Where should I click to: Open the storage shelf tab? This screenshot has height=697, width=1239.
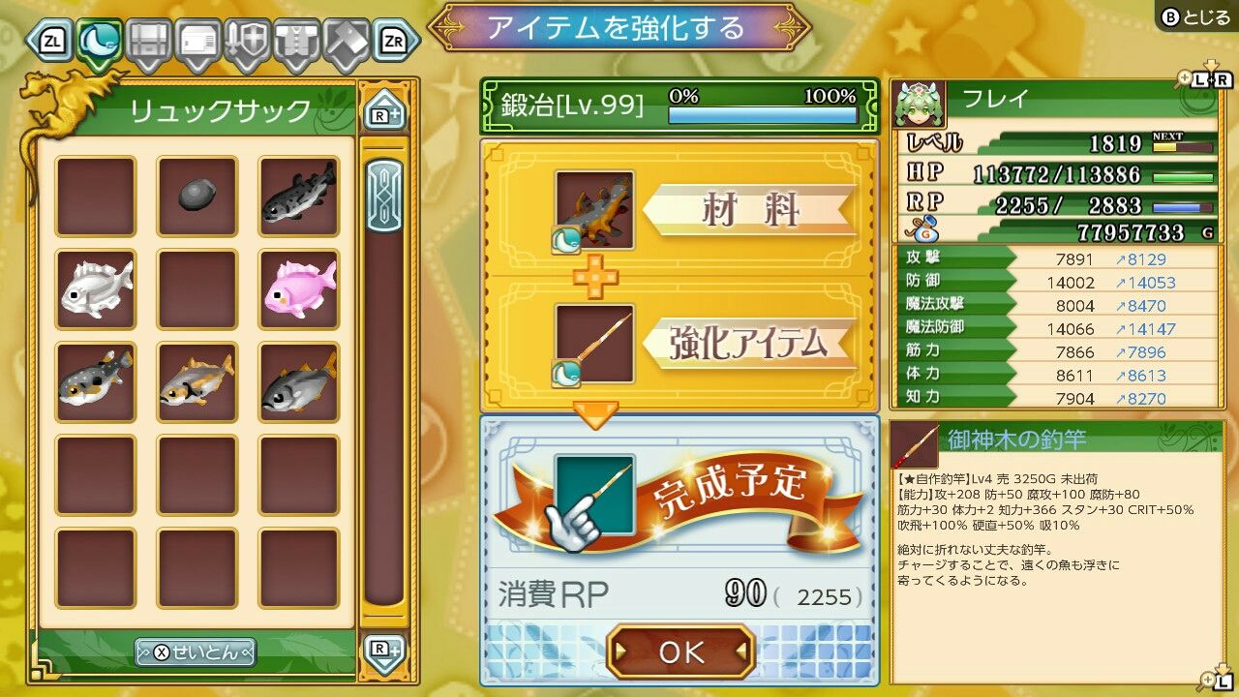click(149, 44)
